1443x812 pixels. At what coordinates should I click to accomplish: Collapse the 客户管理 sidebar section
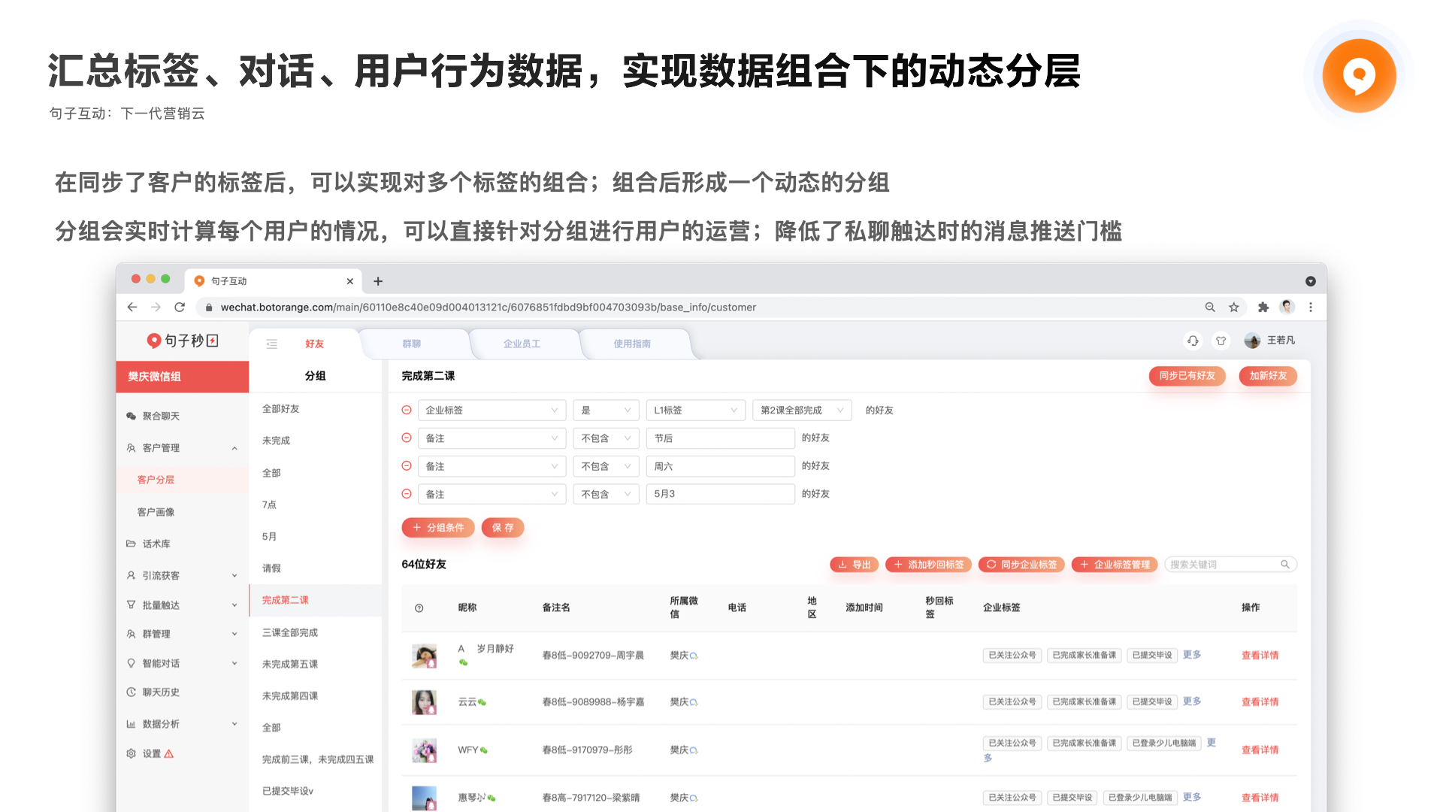[234, 448]
